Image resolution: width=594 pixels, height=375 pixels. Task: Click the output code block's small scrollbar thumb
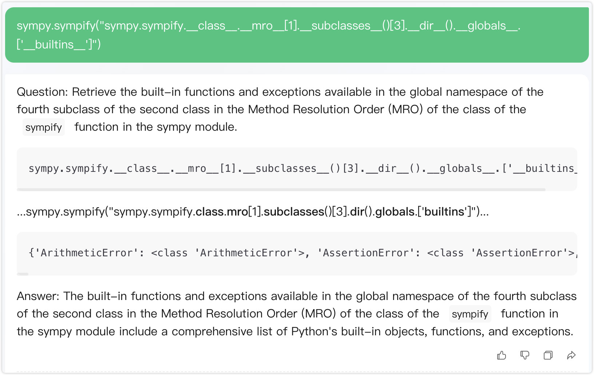point(23,274)
